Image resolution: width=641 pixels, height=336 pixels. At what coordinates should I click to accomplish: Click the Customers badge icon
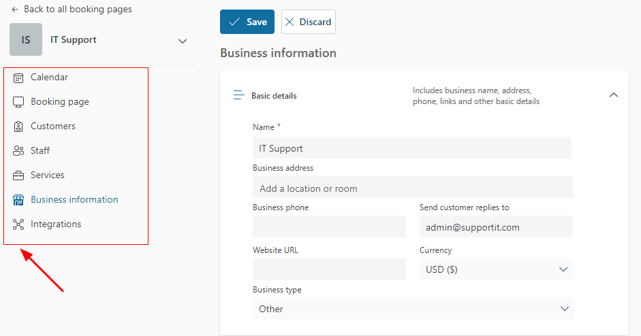[18, 127]
